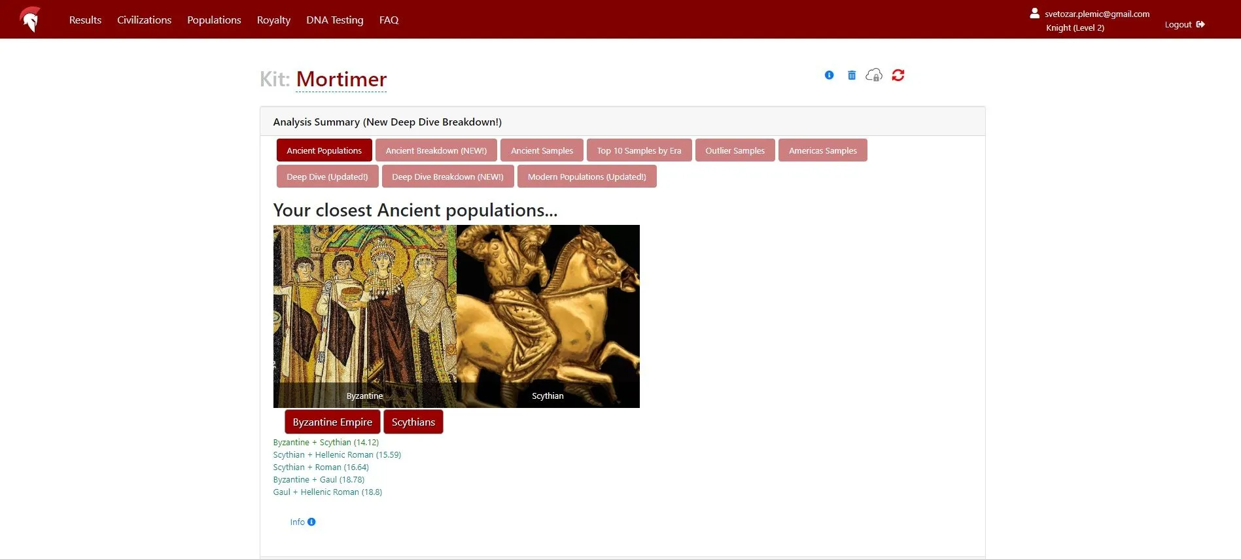1241x559 pixels.
Task: Click 'Byzantine + Gaul (18.78)' result
Action: coord(319,480)
